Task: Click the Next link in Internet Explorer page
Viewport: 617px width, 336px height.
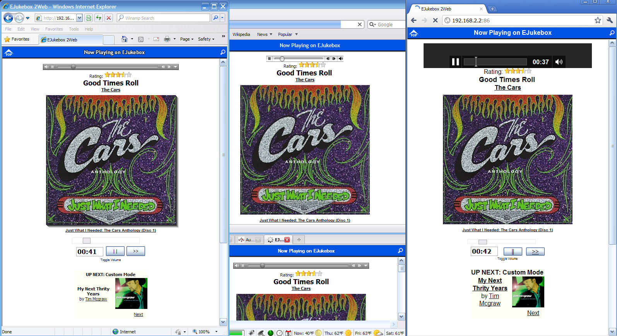Action: [x=138, y=315]
